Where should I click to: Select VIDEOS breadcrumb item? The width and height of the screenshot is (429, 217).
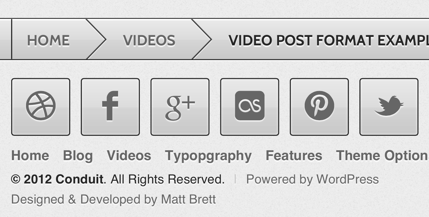(149, 40)
